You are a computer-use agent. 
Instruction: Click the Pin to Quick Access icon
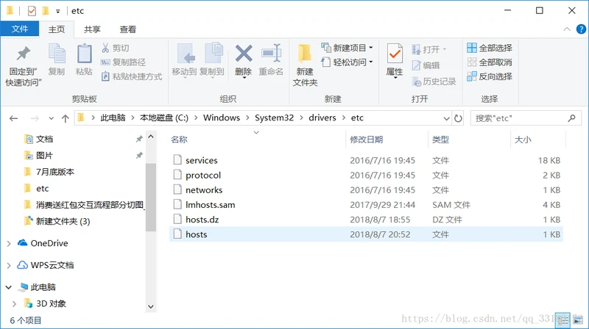click(x=24, y=54)
